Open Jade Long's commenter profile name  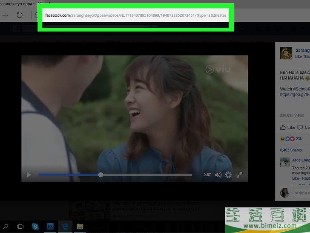[x=301, y=160]
